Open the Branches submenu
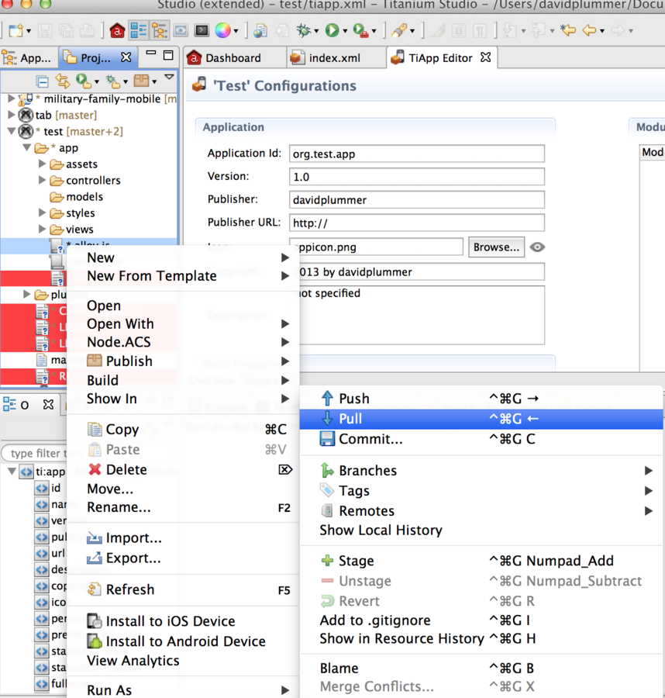 [481, 471]
